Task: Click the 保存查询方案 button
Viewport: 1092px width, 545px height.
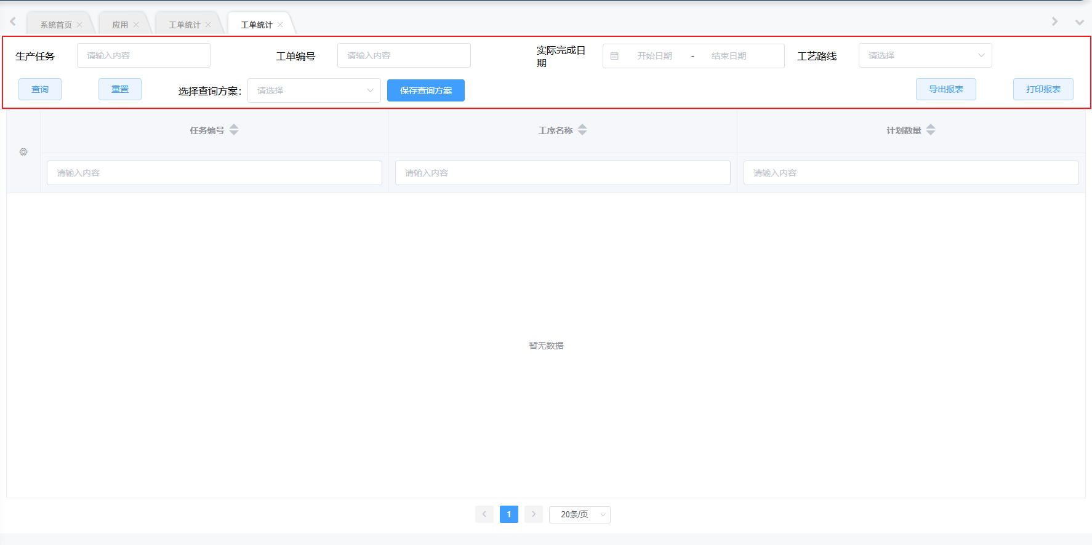Action: [425, 90]
